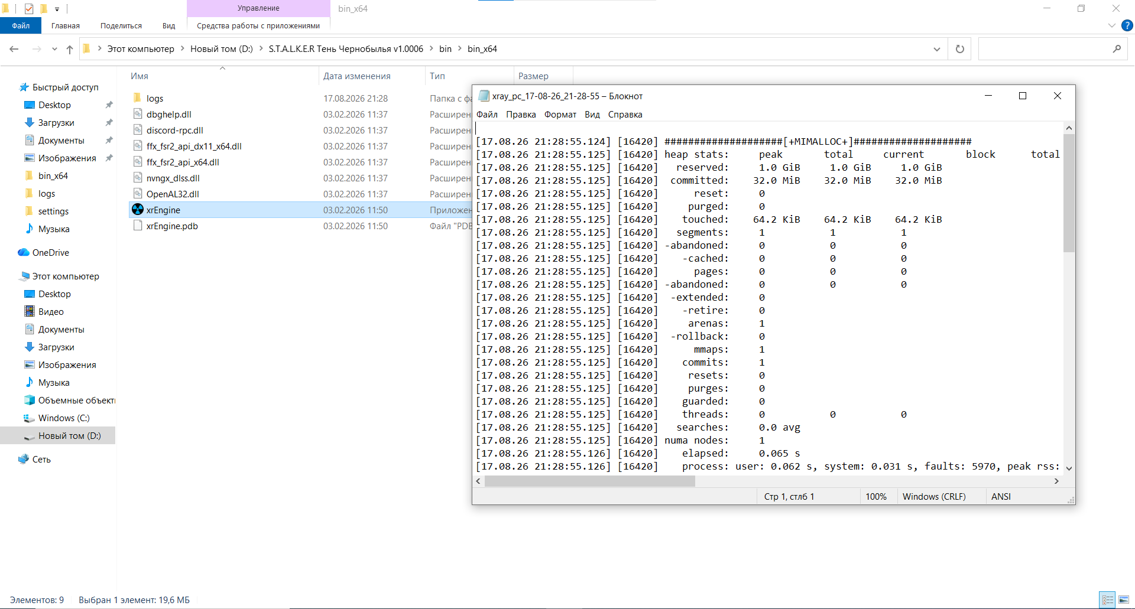Switch to details view icon in status bar
Image resolution: width=1135 pixels, height=609 pixels.
pos(1108,600)
